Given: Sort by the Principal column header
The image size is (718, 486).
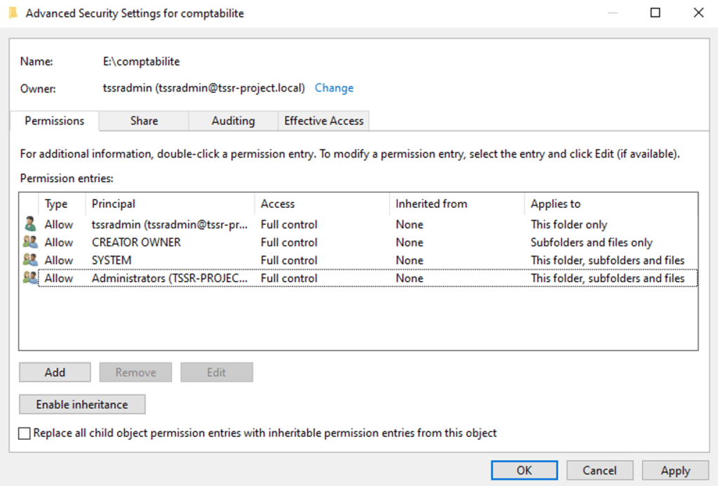Looking at the screenshot, I should [168, 204].
